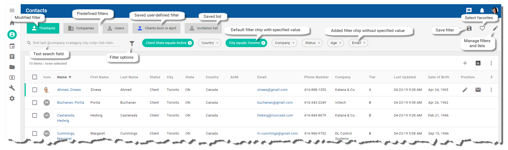Open the chart view icon

coord(478,63)
